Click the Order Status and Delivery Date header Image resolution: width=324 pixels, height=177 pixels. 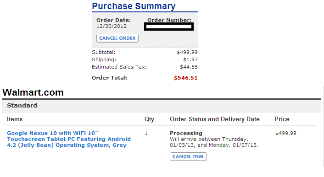(x=214, y=119)
